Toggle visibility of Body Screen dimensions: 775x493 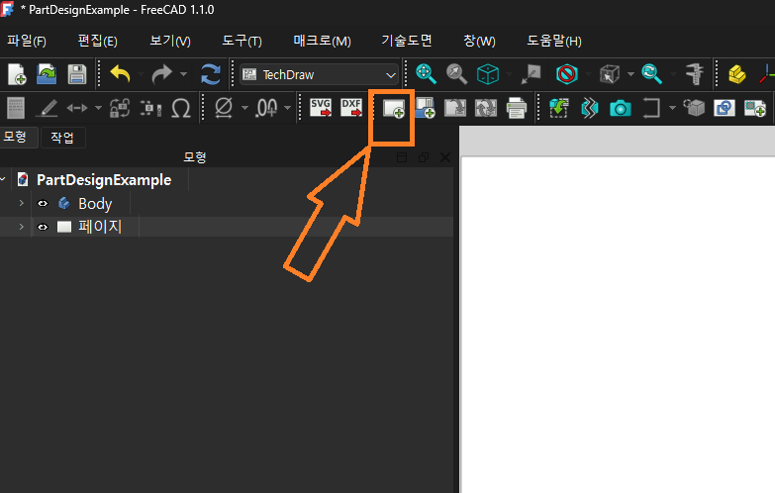[x=43, y=203]
